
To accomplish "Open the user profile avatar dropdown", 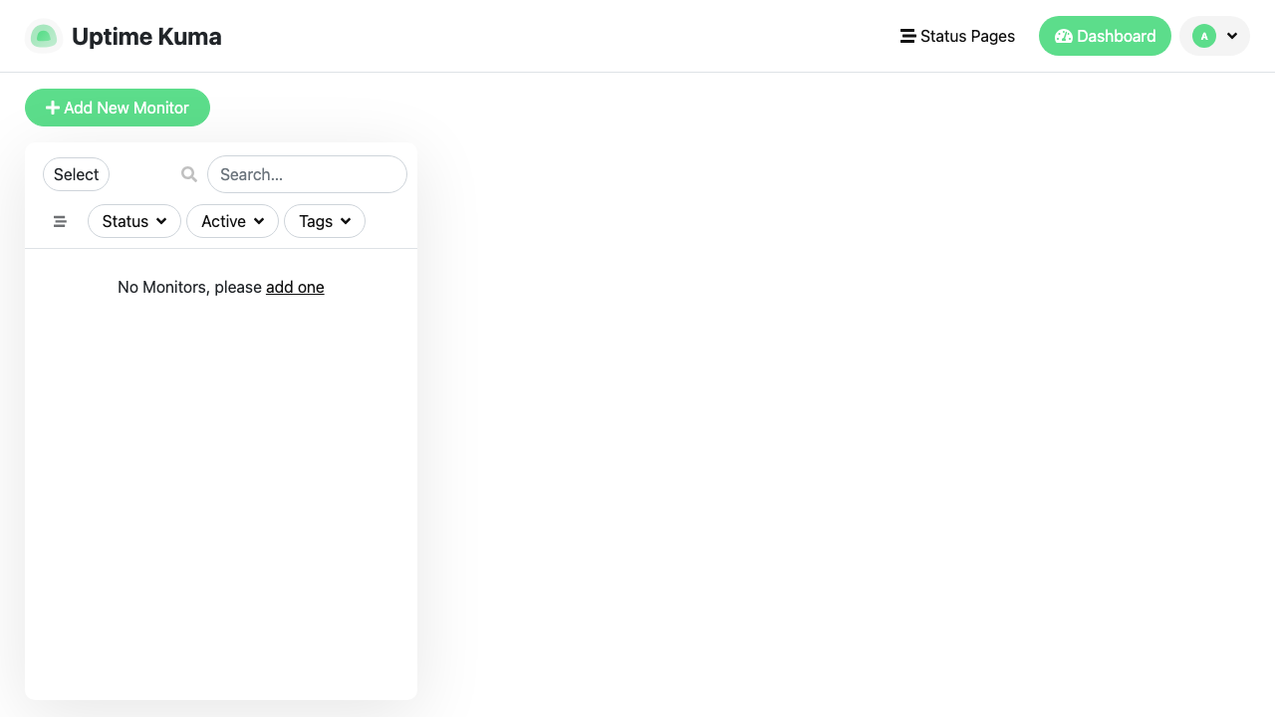I will click(x=1214, y=36).
